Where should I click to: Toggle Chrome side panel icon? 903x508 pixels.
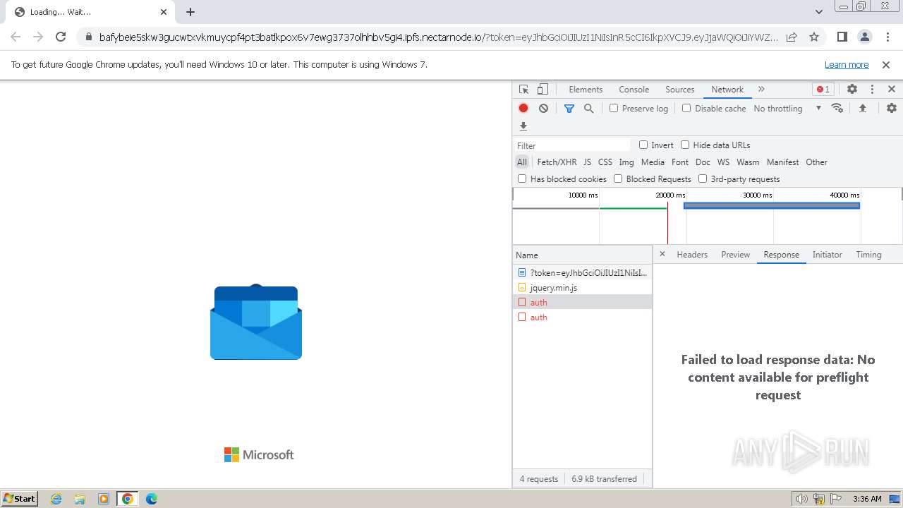tap(842, 37)
